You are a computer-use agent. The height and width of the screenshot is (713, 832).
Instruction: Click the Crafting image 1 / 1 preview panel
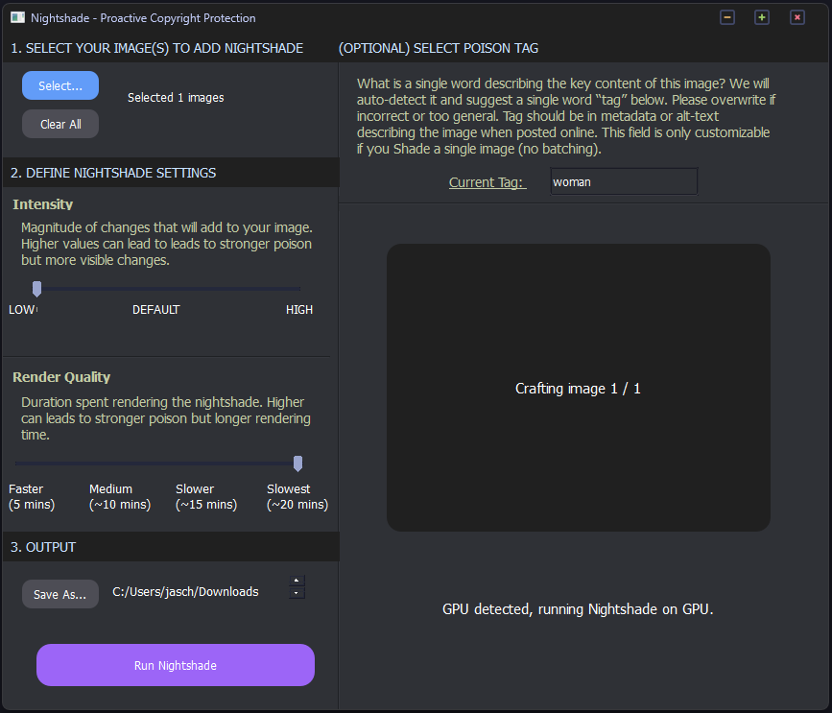click(579, 388)
